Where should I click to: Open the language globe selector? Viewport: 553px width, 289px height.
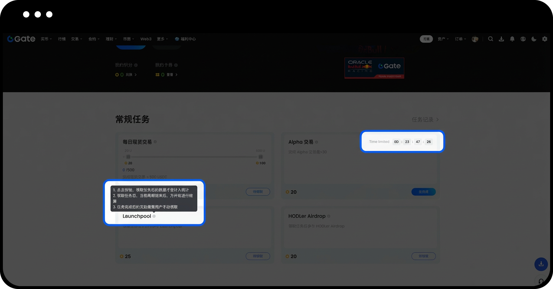click(523, 39)
